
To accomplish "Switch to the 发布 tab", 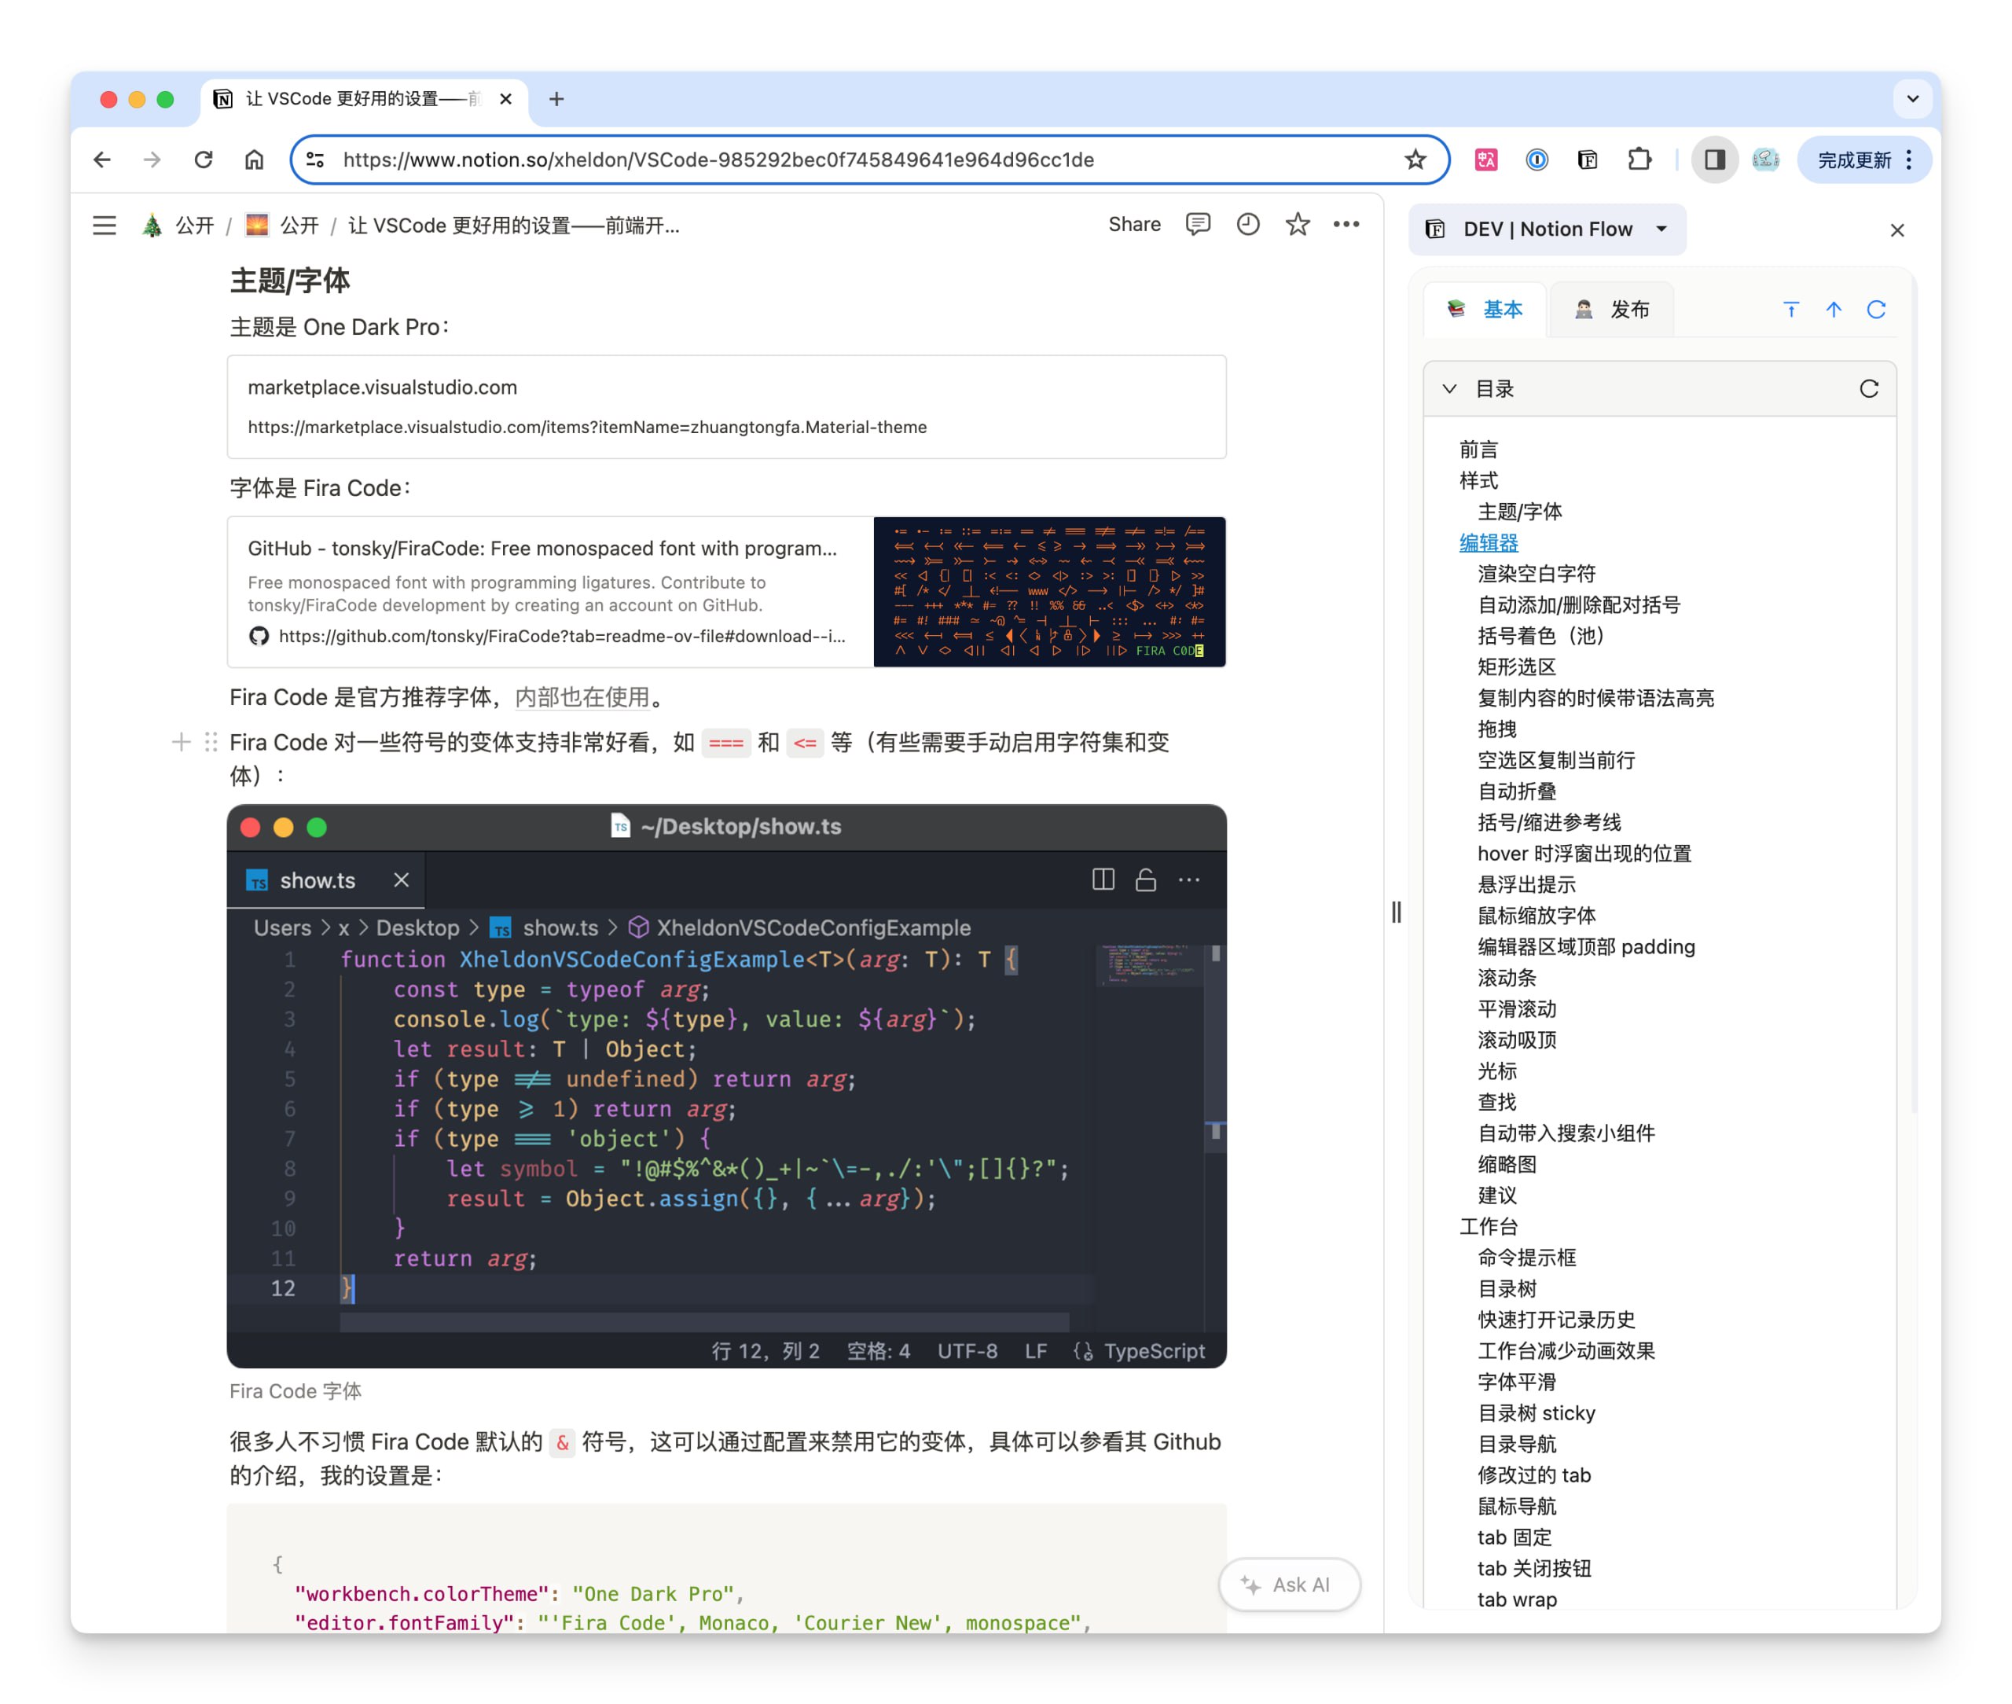I will point(1612,310).
